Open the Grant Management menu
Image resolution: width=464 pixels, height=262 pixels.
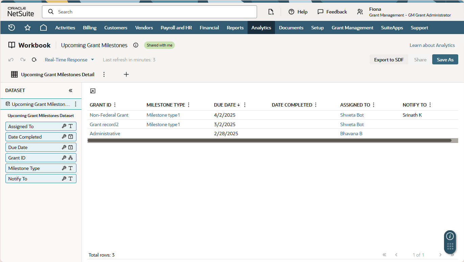352,27
